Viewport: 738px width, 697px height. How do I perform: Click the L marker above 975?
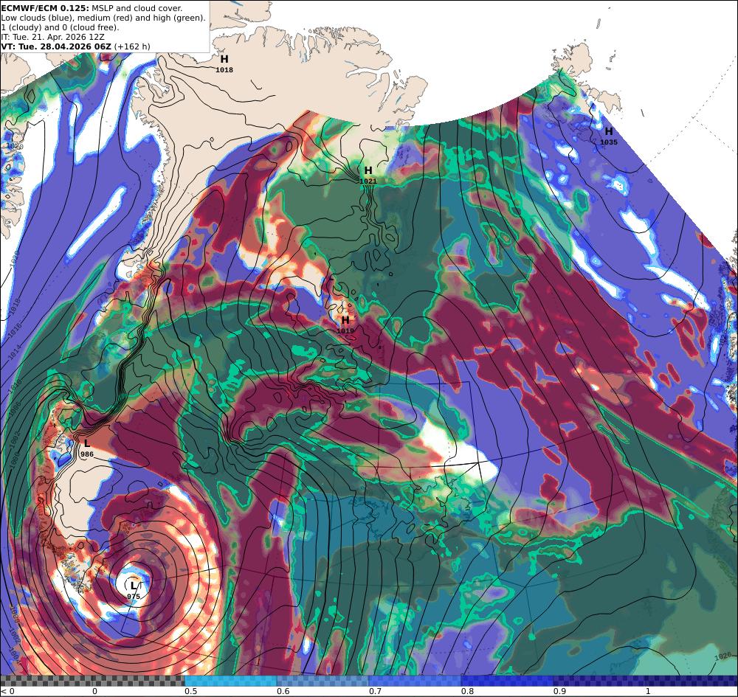pyautogui.click(x=134, y=586)
